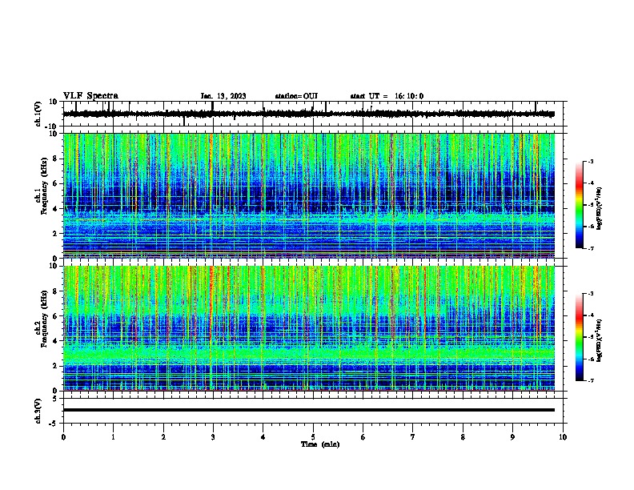
Task: Click the "-3" label on ch.2 color bar
Action: pyautogui.click(x=591, y=294)
